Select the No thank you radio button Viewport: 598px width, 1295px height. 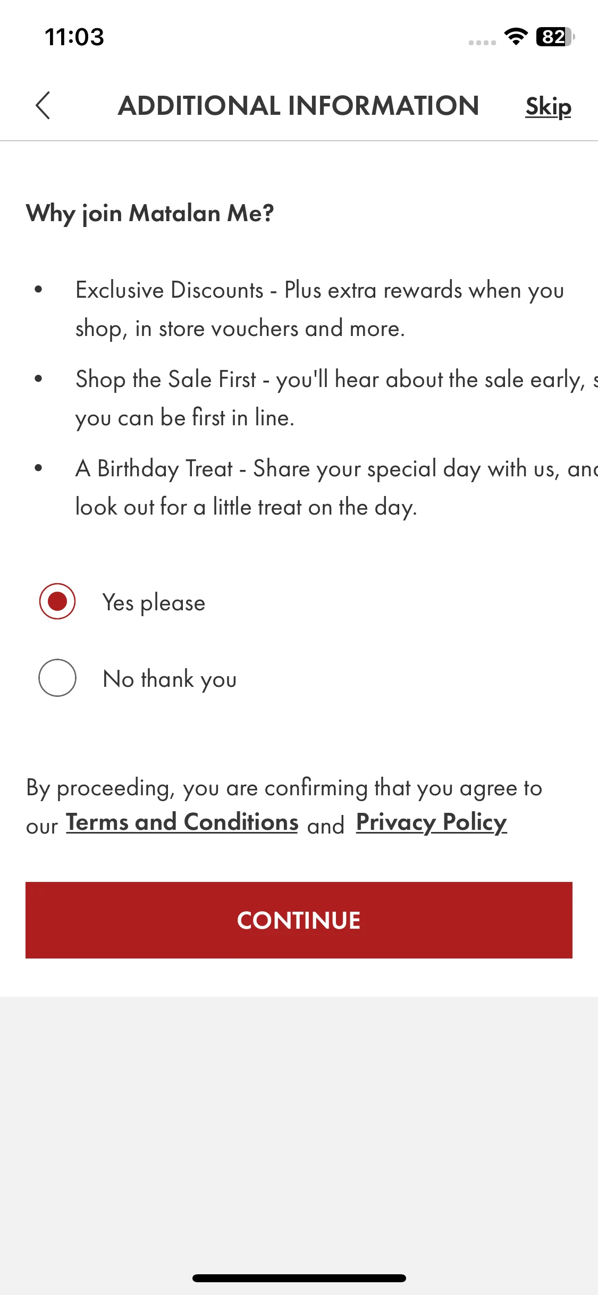coord(57,678)
